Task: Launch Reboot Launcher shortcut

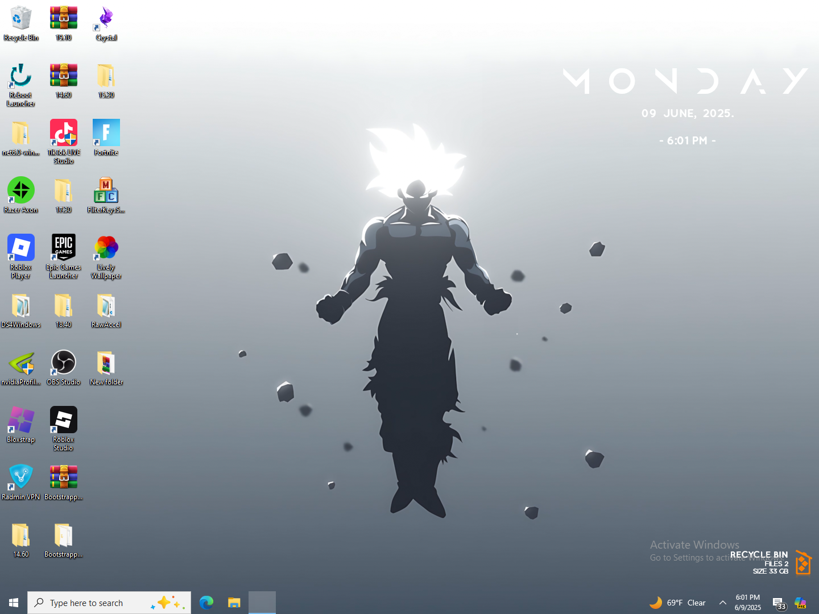Action: click(x=21, y=85)
